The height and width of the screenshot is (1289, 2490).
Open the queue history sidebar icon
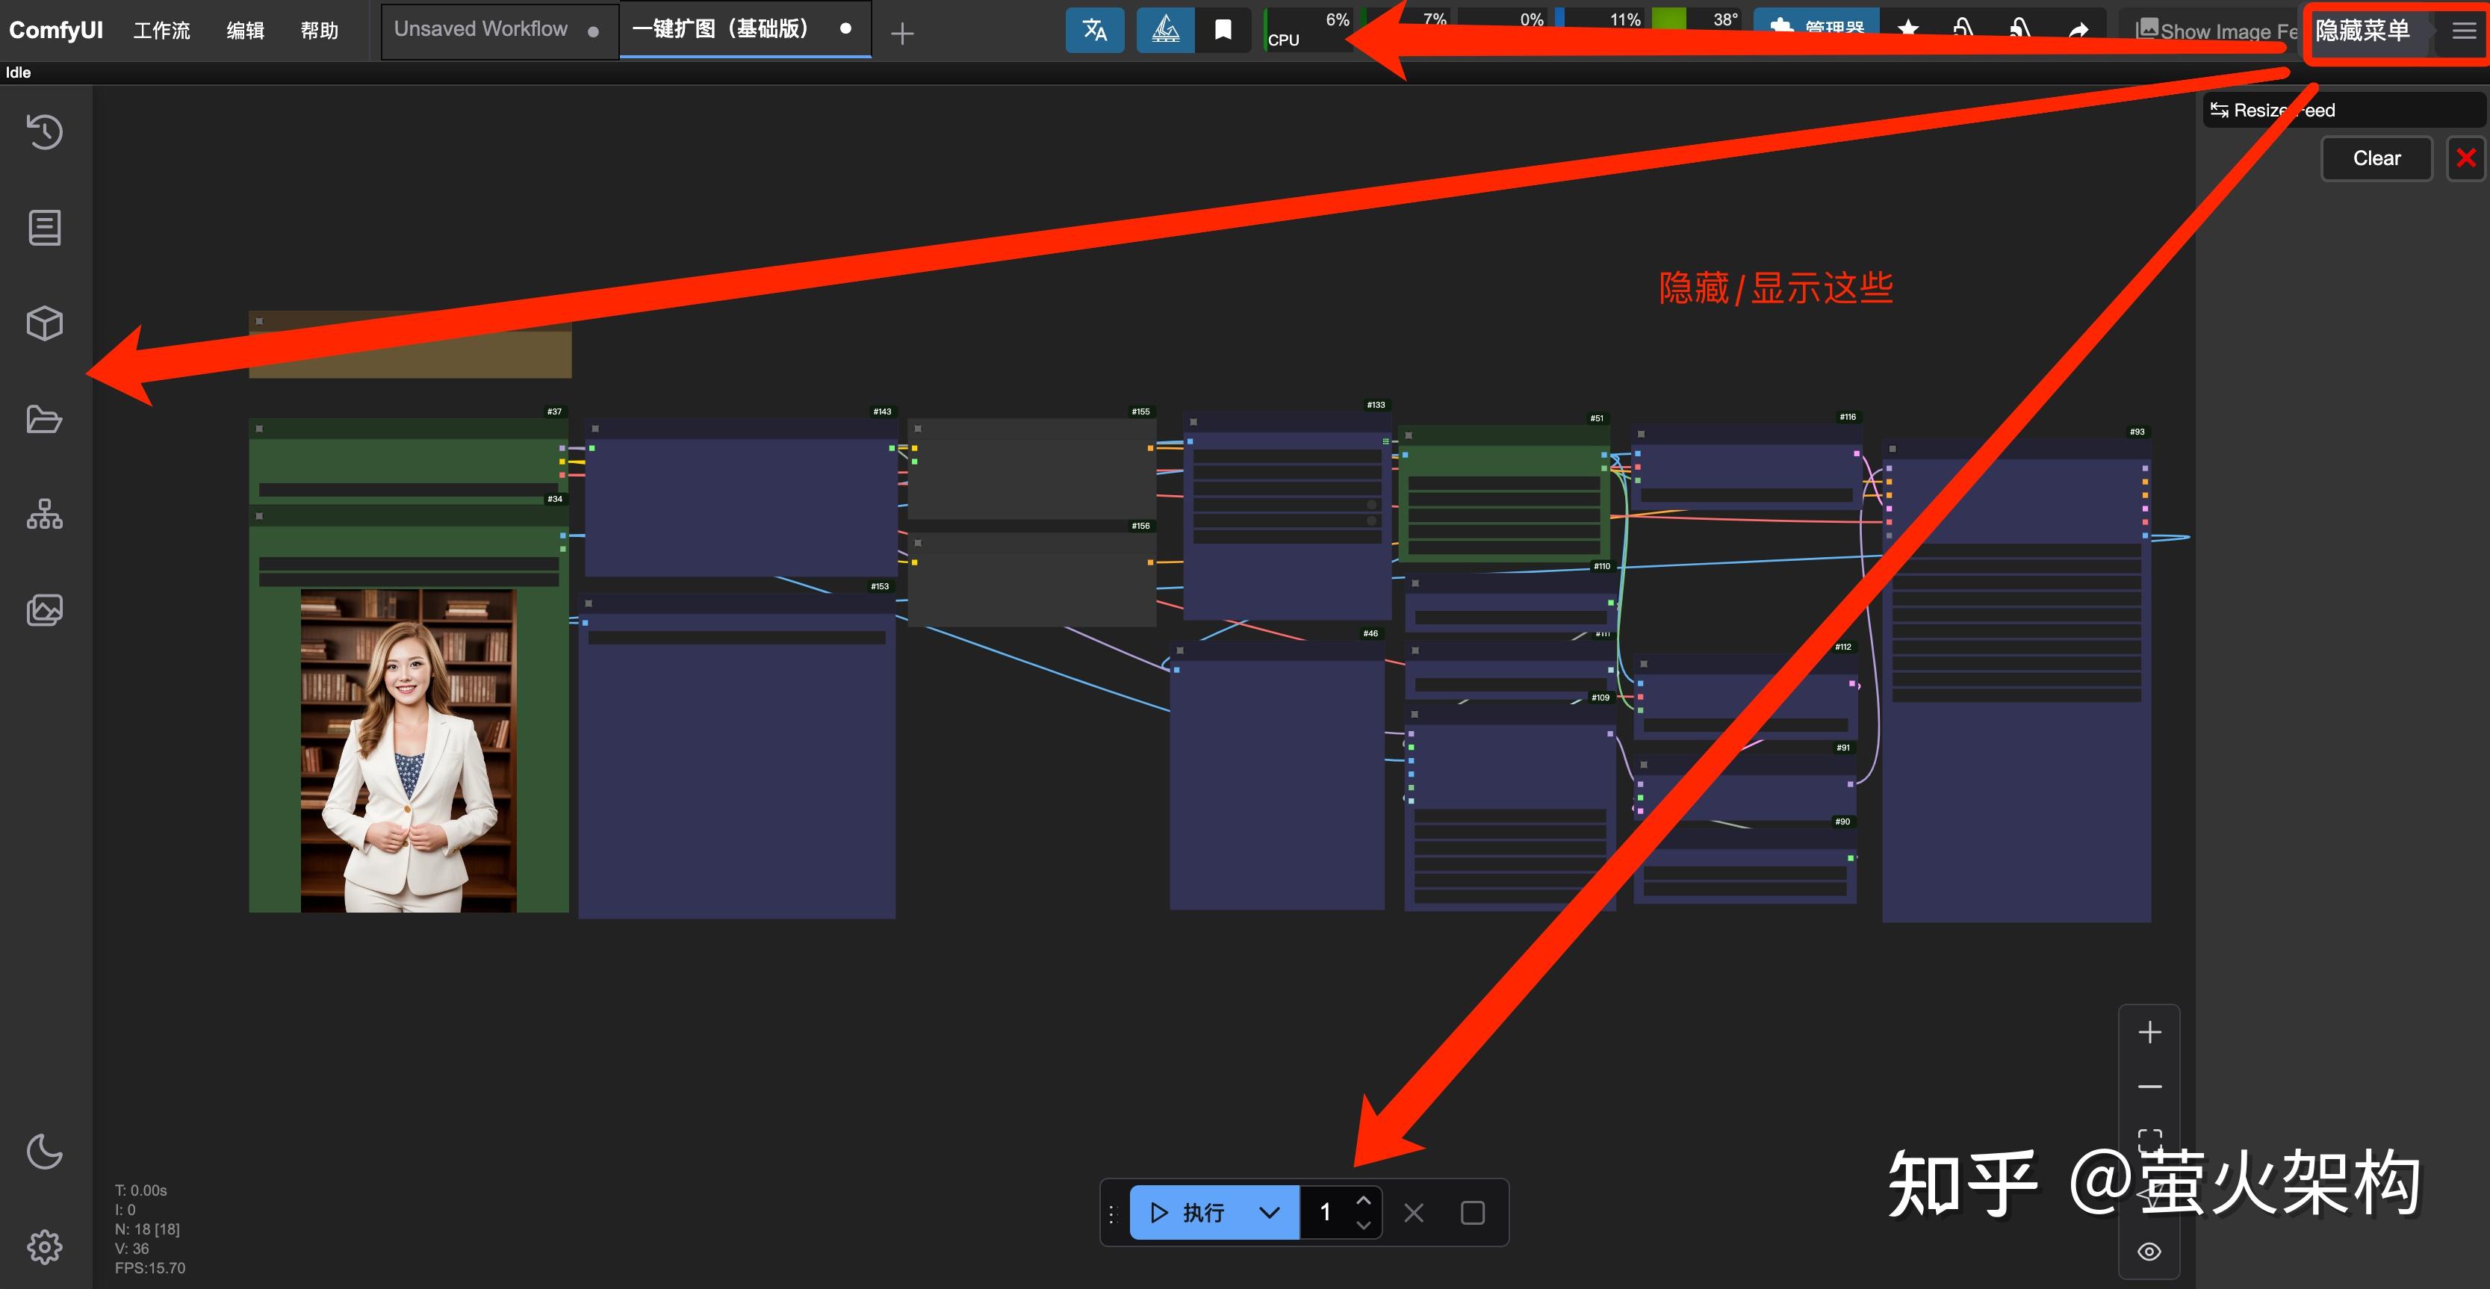(45, 132)
